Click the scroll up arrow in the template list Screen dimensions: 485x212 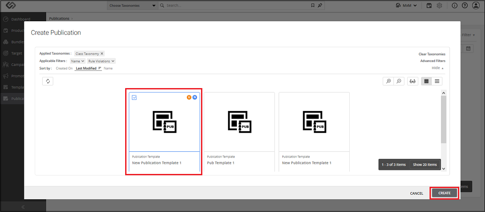click(x=444, y=93)
